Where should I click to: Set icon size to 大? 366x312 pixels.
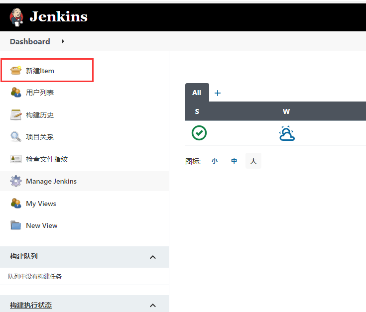(253, 161)
